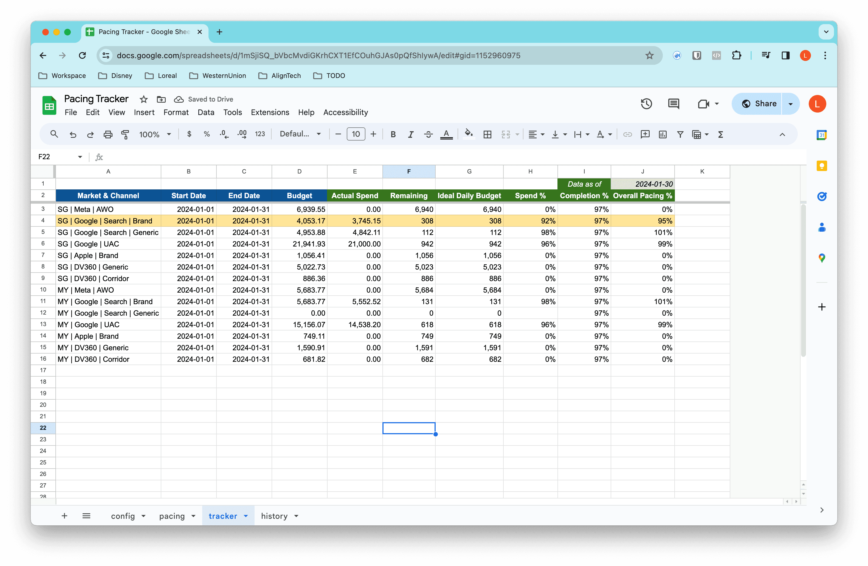Add a new sheet

(x=64, y=516)
